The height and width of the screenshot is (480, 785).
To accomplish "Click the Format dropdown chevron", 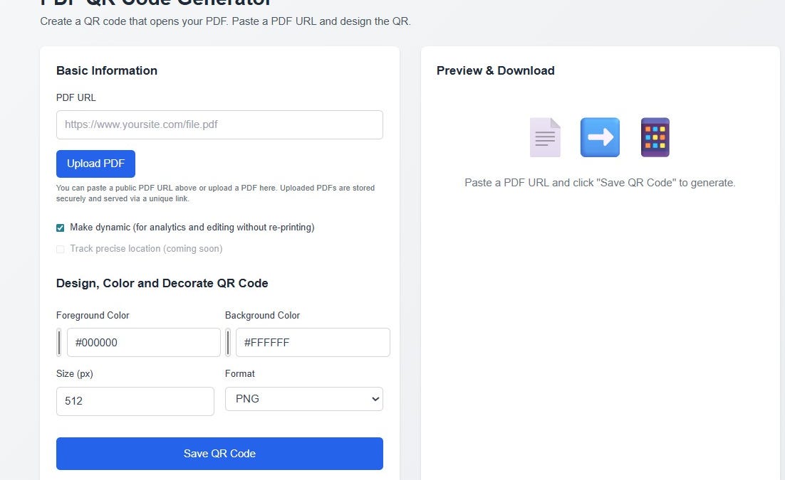I will 375,399.
